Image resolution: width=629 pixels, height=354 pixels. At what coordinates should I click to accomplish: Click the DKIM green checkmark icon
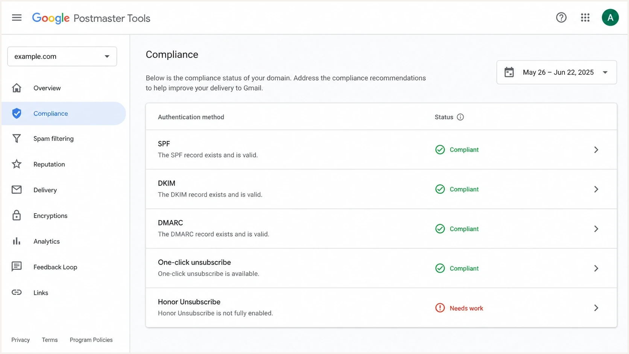(x=440, y=189)
